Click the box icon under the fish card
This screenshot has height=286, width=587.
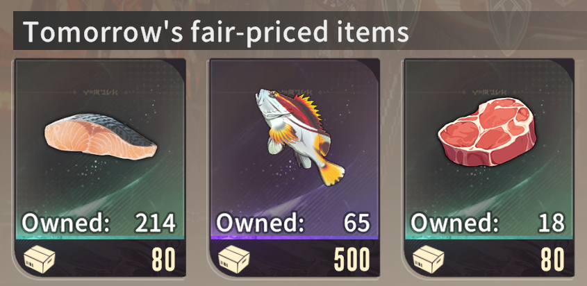[x=234, y=259]
